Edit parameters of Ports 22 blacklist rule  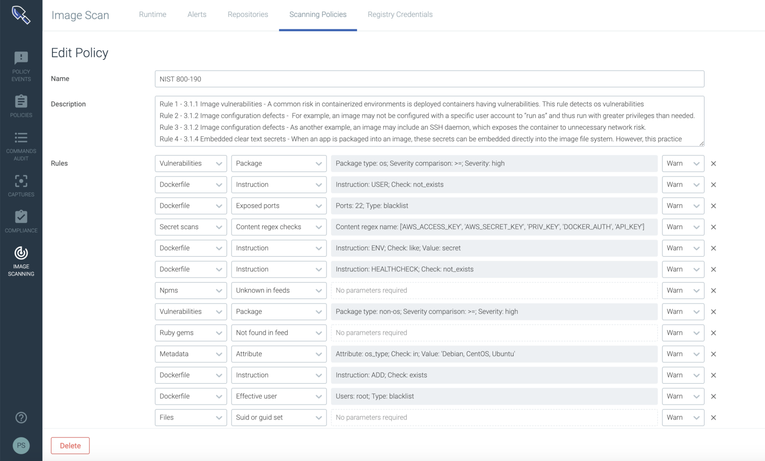click(494, 206)
